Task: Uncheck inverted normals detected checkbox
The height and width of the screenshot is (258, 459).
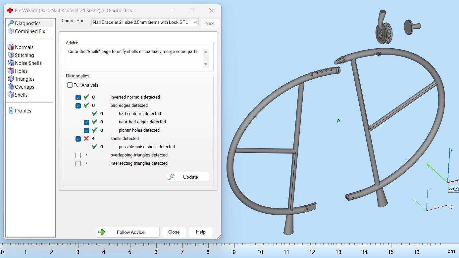Action: (x=78, y=97)
